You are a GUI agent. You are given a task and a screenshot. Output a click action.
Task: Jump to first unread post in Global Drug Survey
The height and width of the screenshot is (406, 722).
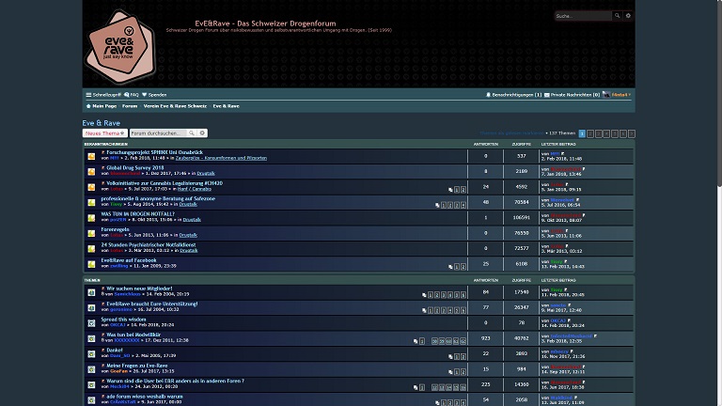pos(103,168)
